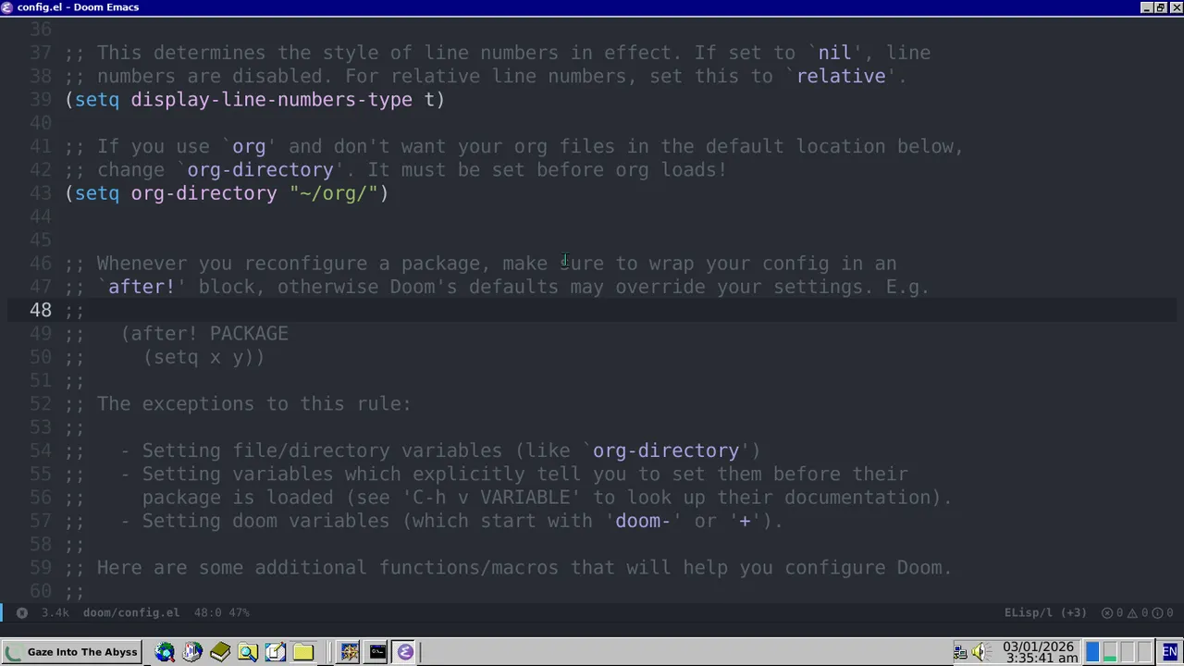Open the help book icon in the taskbar
This screenshot has height=666, width=1184.
coord(220,651)
